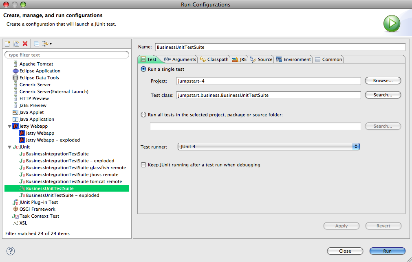Image resolution: width=412 pixels, height=262 pixels.
Task: Click the Name input field
Action: click(280, 47)
